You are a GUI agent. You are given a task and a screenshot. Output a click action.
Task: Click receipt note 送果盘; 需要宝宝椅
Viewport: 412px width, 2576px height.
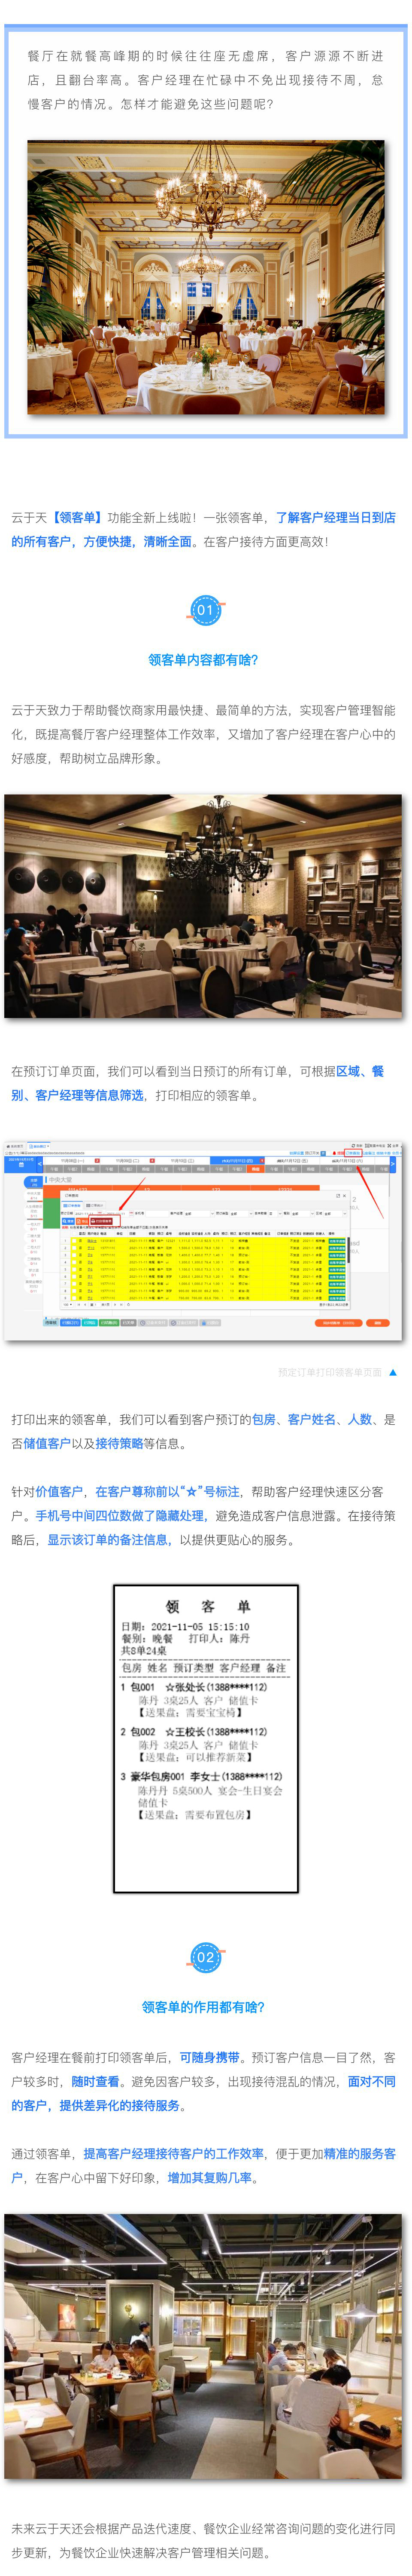point(191,1713)
